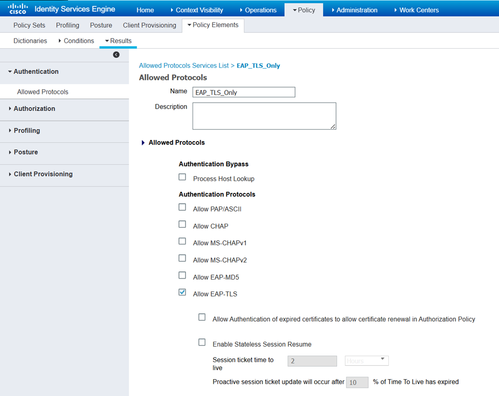Open the Policy menu
This screenshot has width=499, height=396.
pos(304,10)
